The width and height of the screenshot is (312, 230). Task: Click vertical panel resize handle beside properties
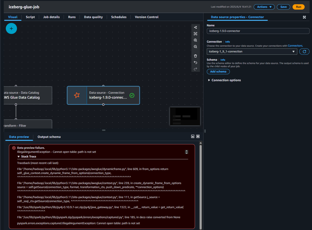pos(205,131)
